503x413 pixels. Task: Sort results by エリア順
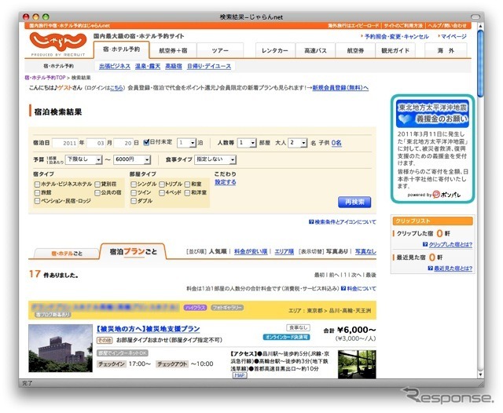click(285, 251)
